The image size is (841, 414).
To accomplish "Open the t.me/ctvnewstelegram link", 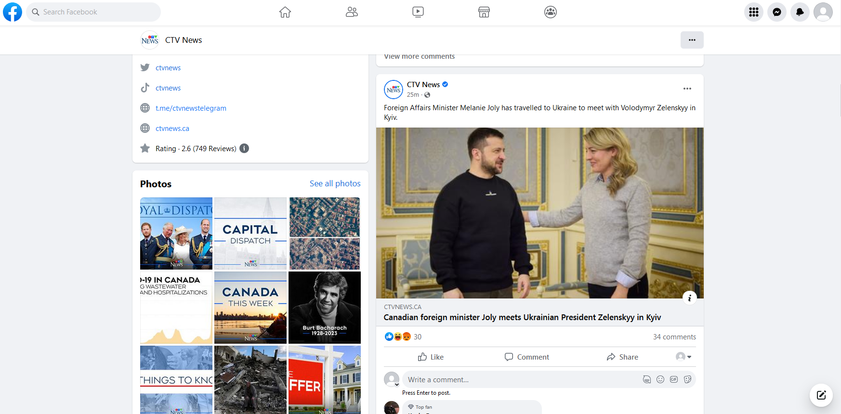I will (191, 108).
